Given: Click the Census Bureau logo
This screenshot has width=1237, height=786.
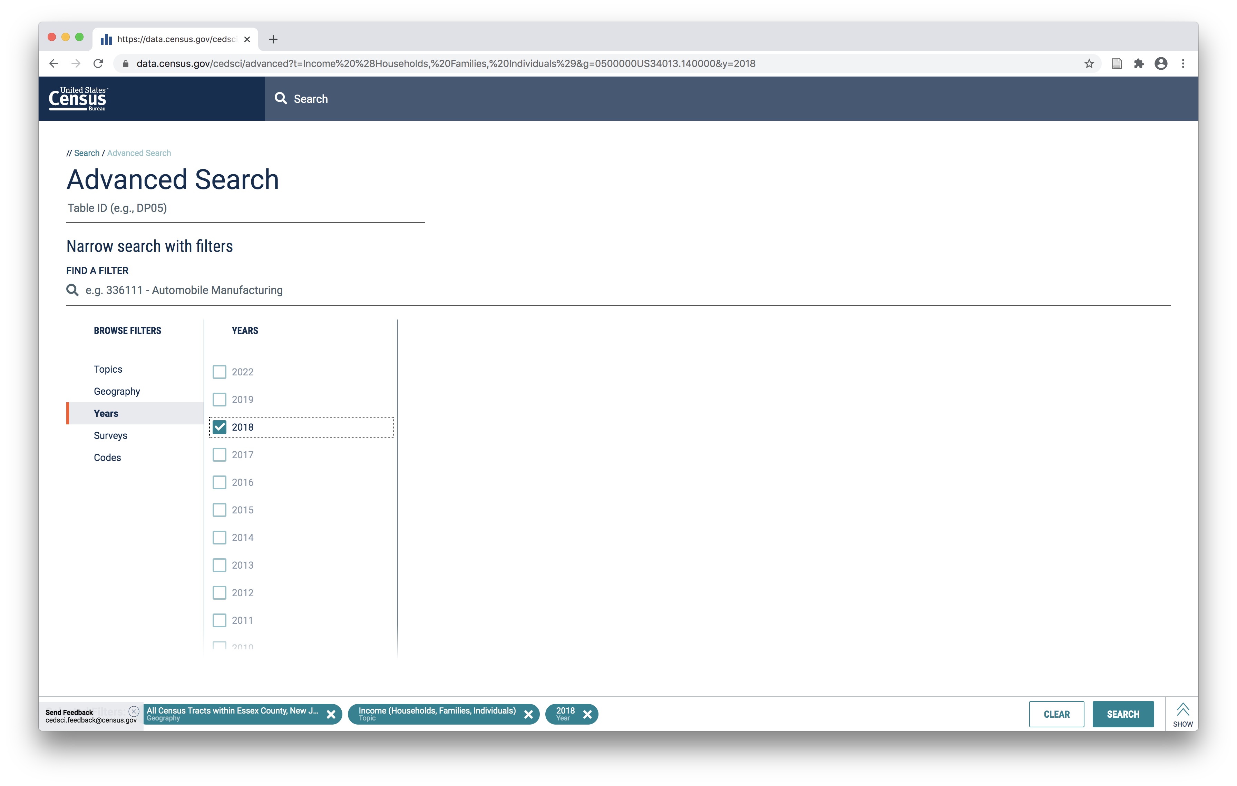Looking at the screenshot, I should tap(78, 99).
